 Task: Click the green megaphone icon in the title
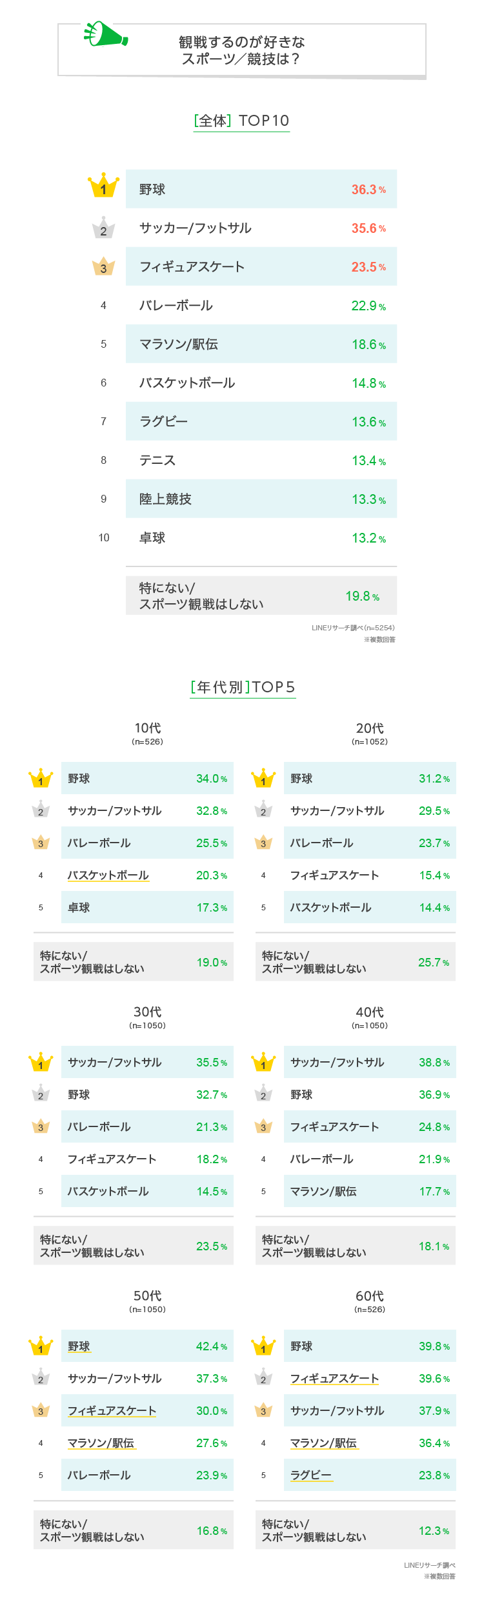click(x=105, y=34)
